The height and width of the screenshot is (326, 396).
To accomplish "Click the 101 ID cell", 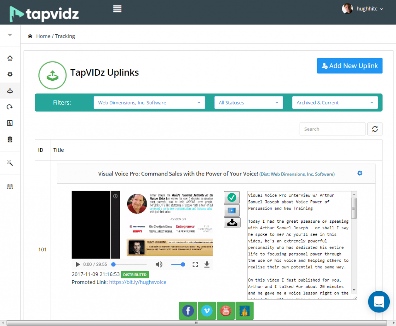I will pos(43,250).
